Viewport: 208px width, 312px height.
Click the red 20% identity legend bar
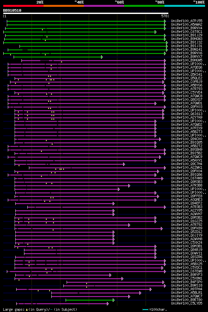click(23, 6)
